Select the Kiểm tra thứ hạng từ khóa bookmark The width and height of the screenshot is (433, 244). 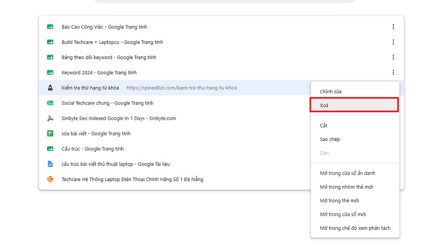(90, 88)
